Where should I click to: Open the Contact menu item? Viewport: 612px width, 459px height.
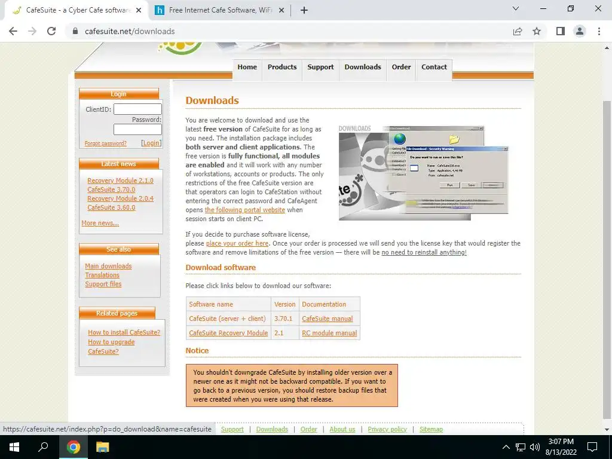click(x=434, y=67)
